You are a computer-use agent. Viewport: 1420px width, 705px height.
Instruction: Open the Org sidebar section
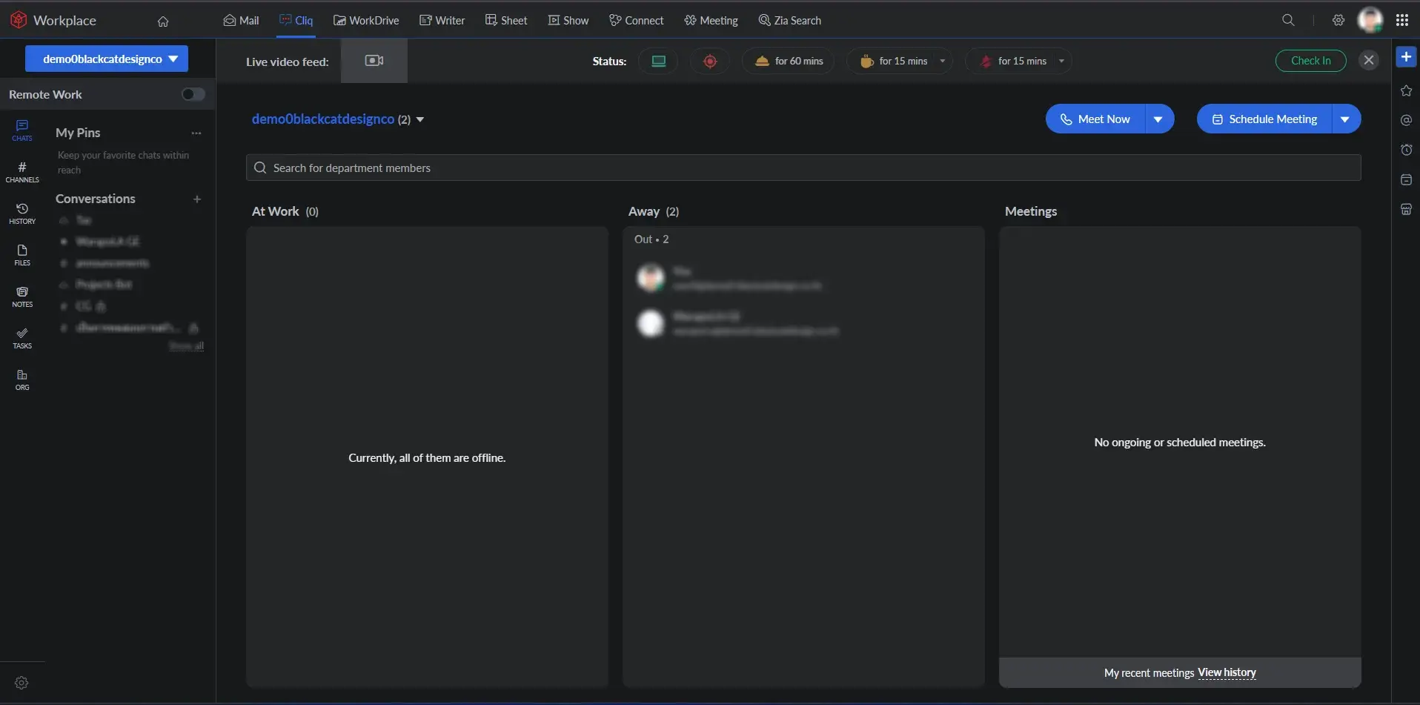22,380
